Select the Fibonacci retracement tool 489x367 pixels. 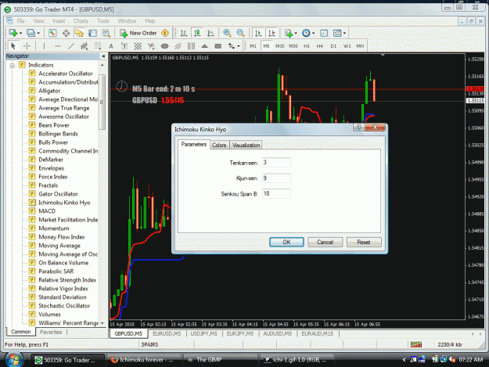tap(98, 46)
